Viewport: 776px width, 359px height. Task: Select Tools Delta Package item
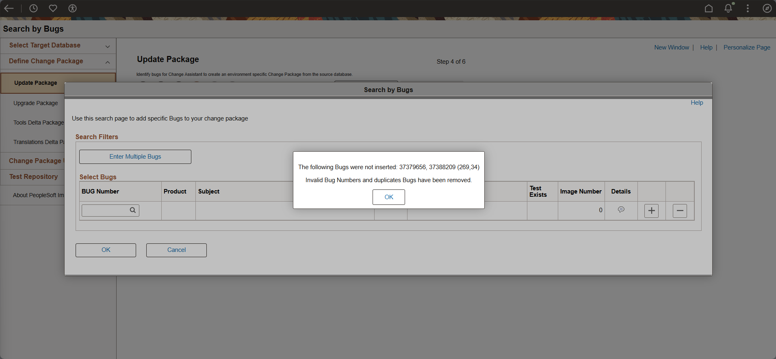tap(39, 123)
